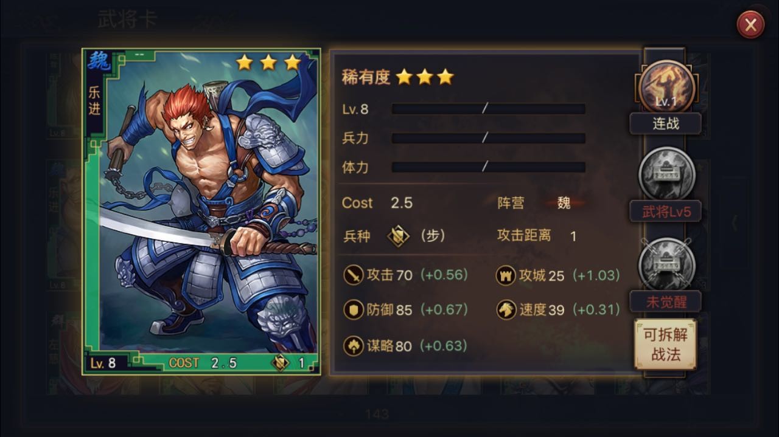
Task: Tap the 防御 shield stat icon
Action: (354, 310)
